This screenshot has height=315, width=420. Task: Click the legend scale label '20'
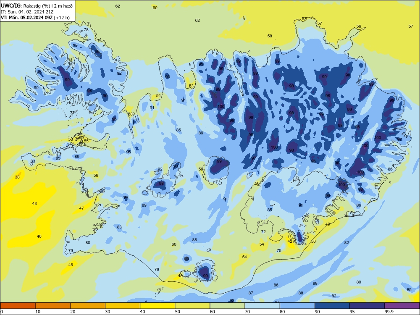[73, 312]
